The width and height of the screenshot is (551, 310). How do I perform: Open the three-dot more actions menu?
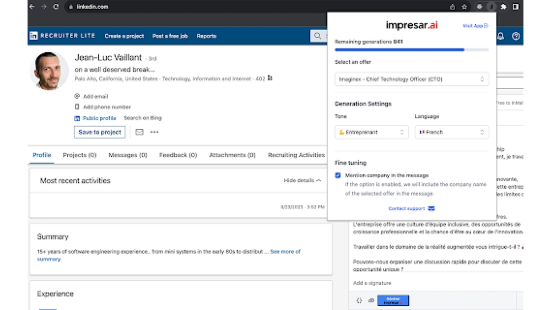click(154, 132)
